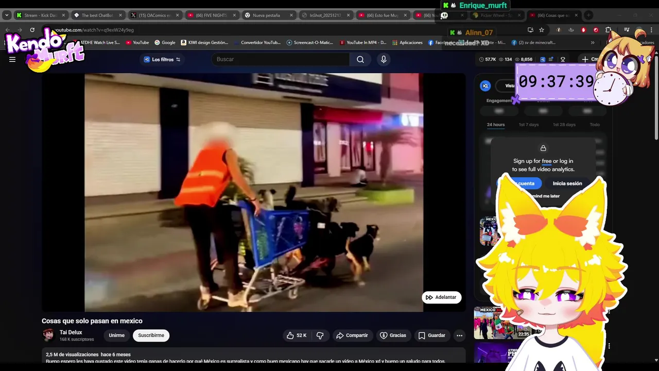Viewport: 659px width, 371px height.
Task: Select the 1st 28 days analytics tab
Action: pyautogui.click(x=564, y=125)
